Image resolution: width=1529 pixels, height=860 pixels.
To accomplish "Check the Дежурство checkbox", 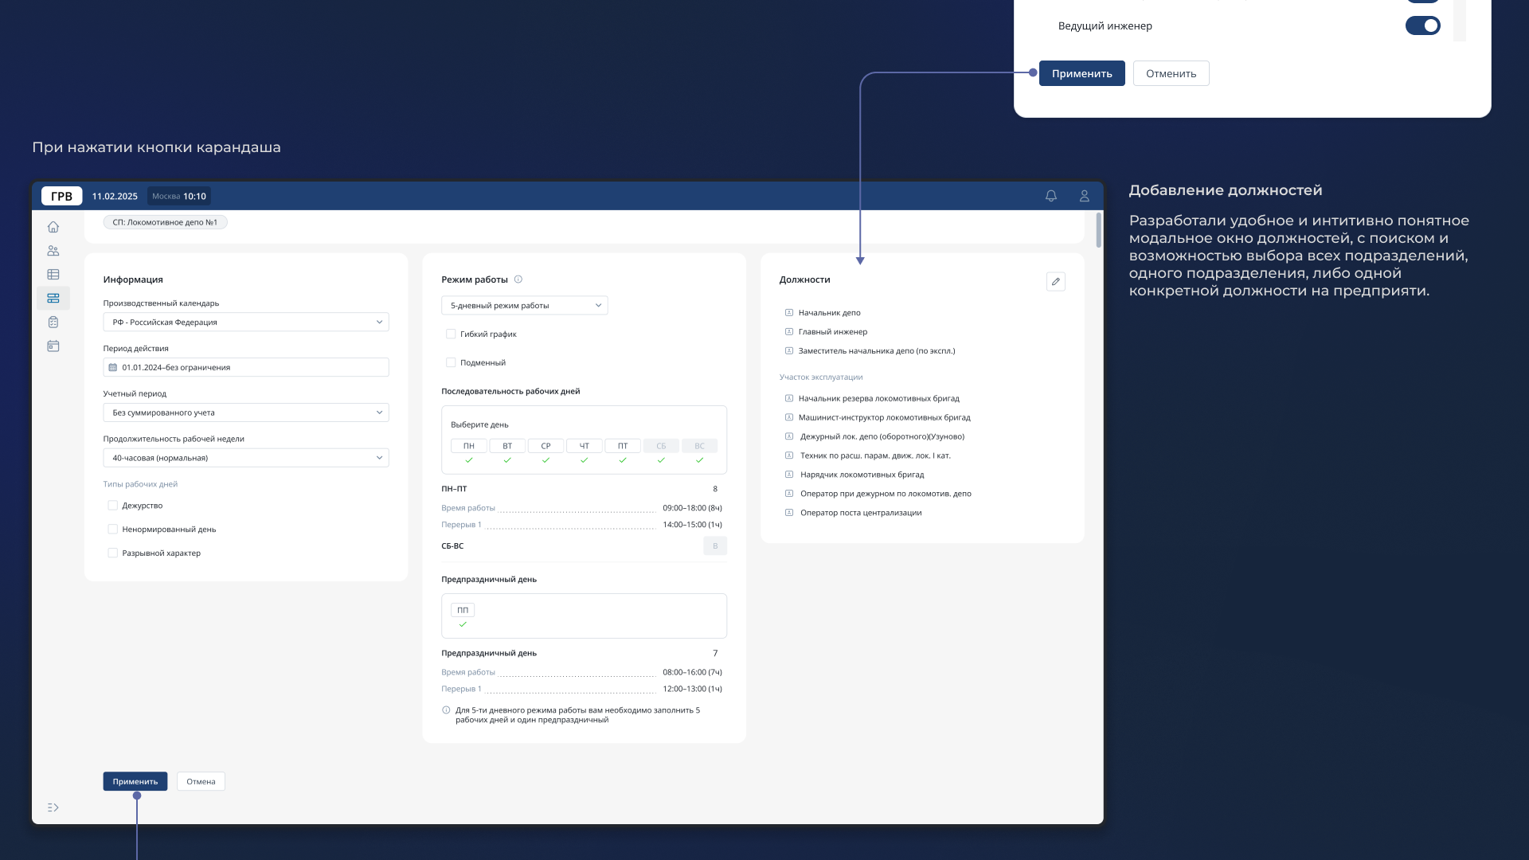I will [x=112, y=506].
